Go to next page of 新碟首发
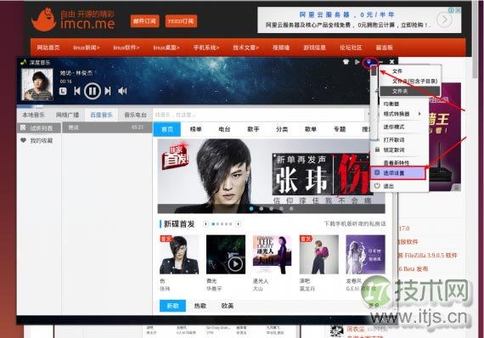This screenshot has width=484, height=338. pyautogui.click(x=238, y=224)
